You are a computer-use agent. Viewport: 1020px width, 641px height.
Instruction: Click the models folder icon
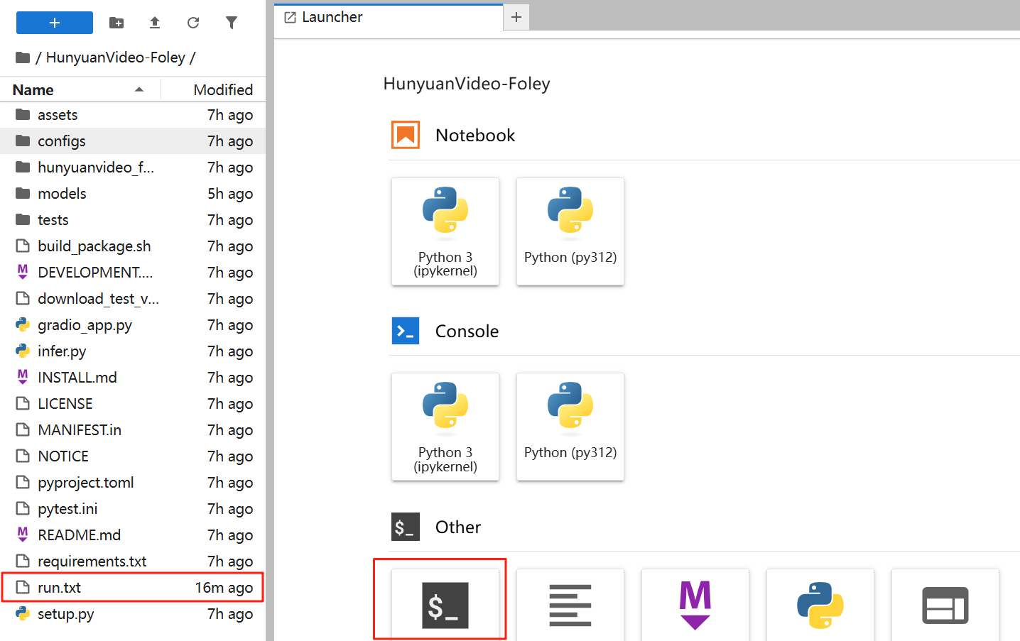coord(23,193)
